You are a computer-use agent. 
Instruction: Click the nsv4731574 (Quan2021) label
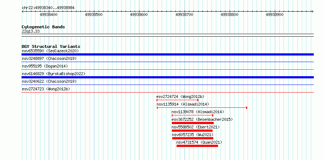199,142
